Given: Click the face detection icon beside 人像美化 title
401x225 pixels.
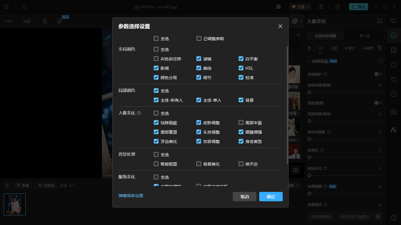Looking at the screenshot, I should point(379,21).
